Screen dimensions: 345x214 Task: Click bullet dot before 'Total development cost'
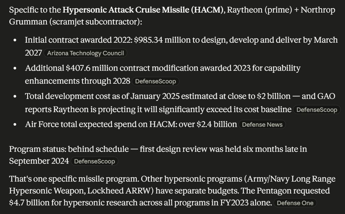point(15,97)
